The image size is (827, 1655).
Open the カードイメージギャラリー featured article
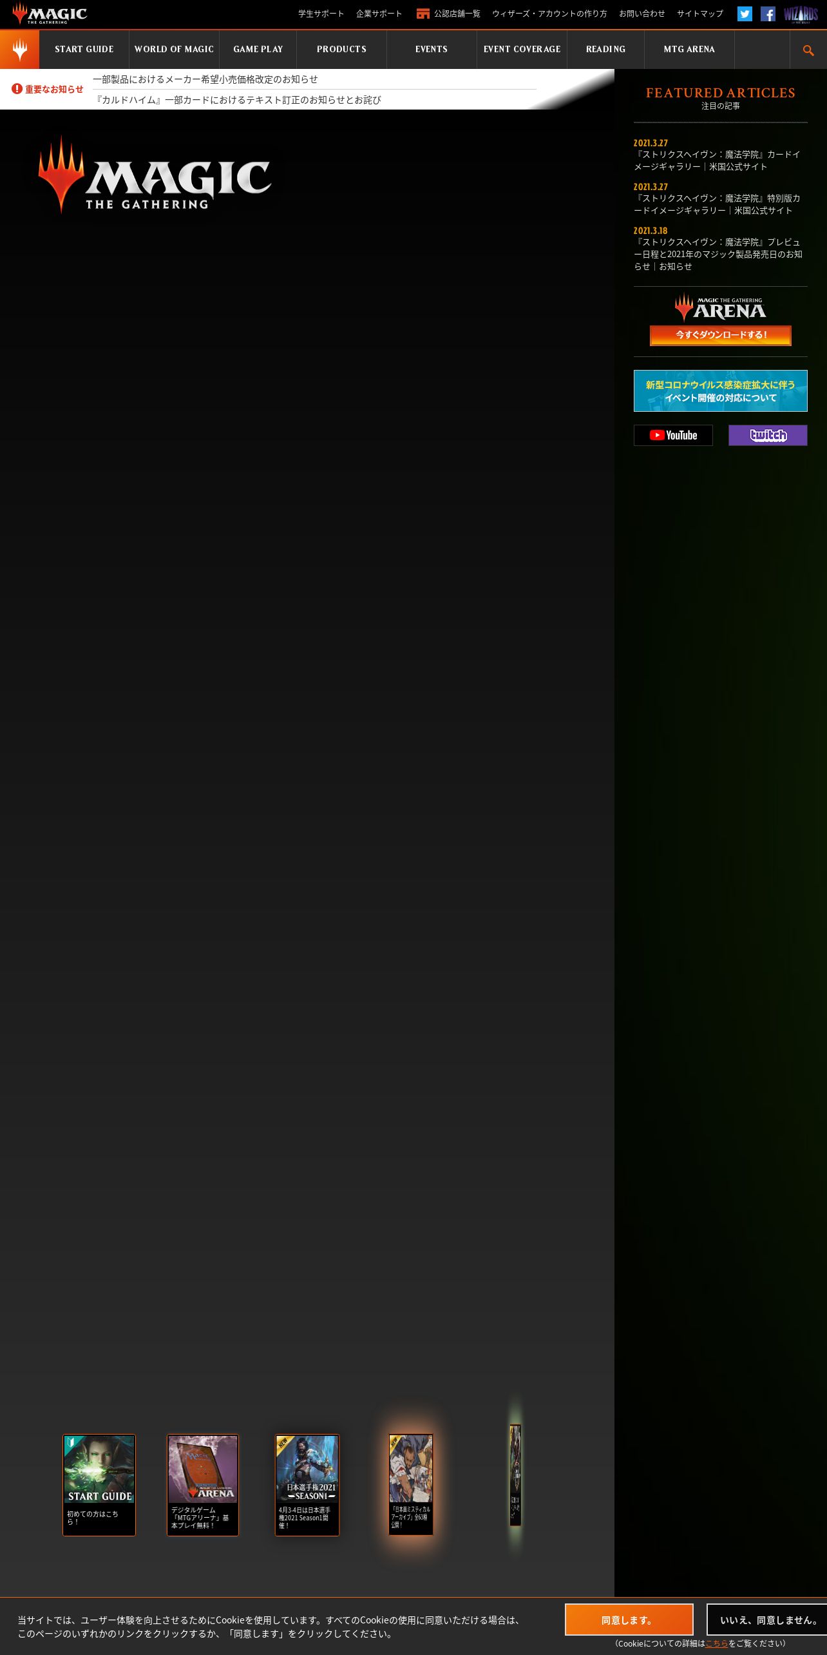click(x=717, y=160)
